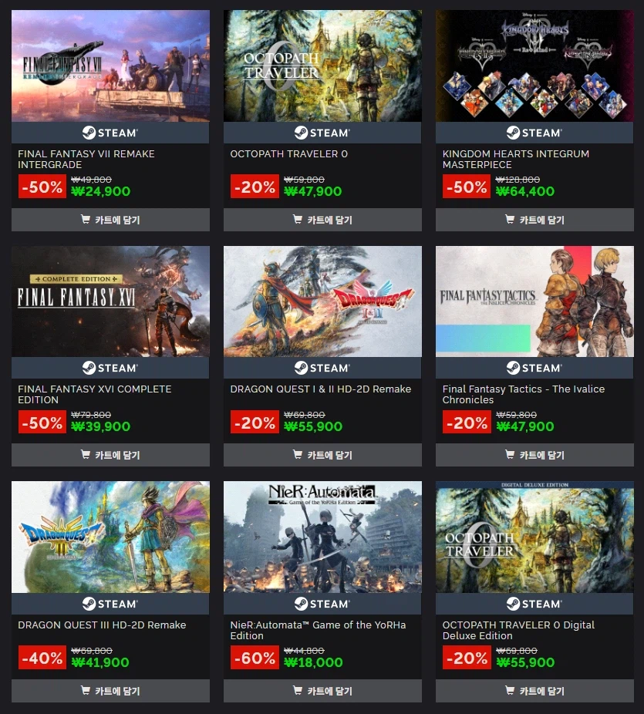The width and height of the screenshot is (644, 714).
Task: Open the Octopath Traveler 0 cover image
Action: [x=322, y=66]
